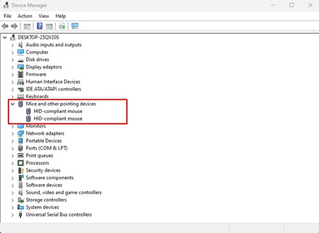This screenshot has width=319, height=233.
Task: Expand Audio inputs and outputs chevron
Action: 13,45
